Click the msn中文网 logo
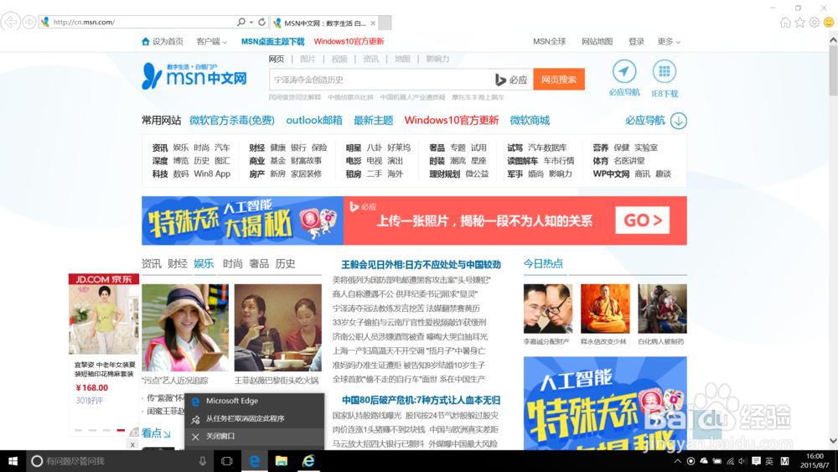 click(194, 76)
